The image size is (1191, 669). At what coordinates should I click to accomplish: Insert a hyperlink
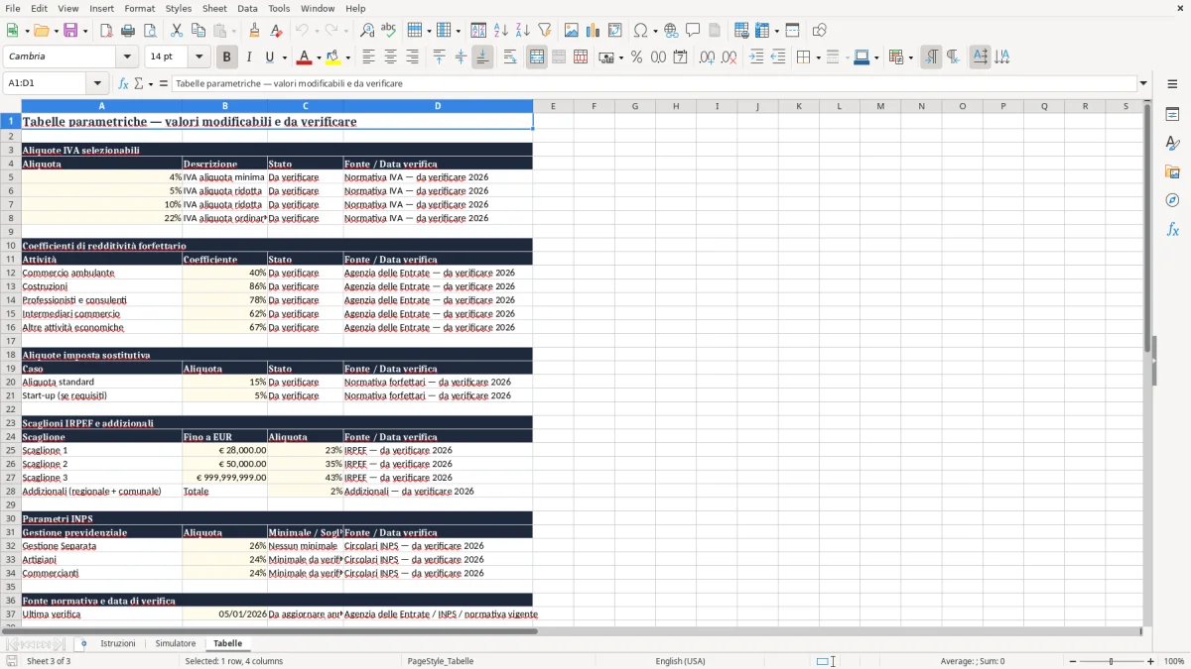click(671, 31)
